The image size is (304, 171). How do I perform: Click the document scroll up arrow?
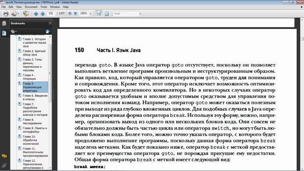coord(302,20)
